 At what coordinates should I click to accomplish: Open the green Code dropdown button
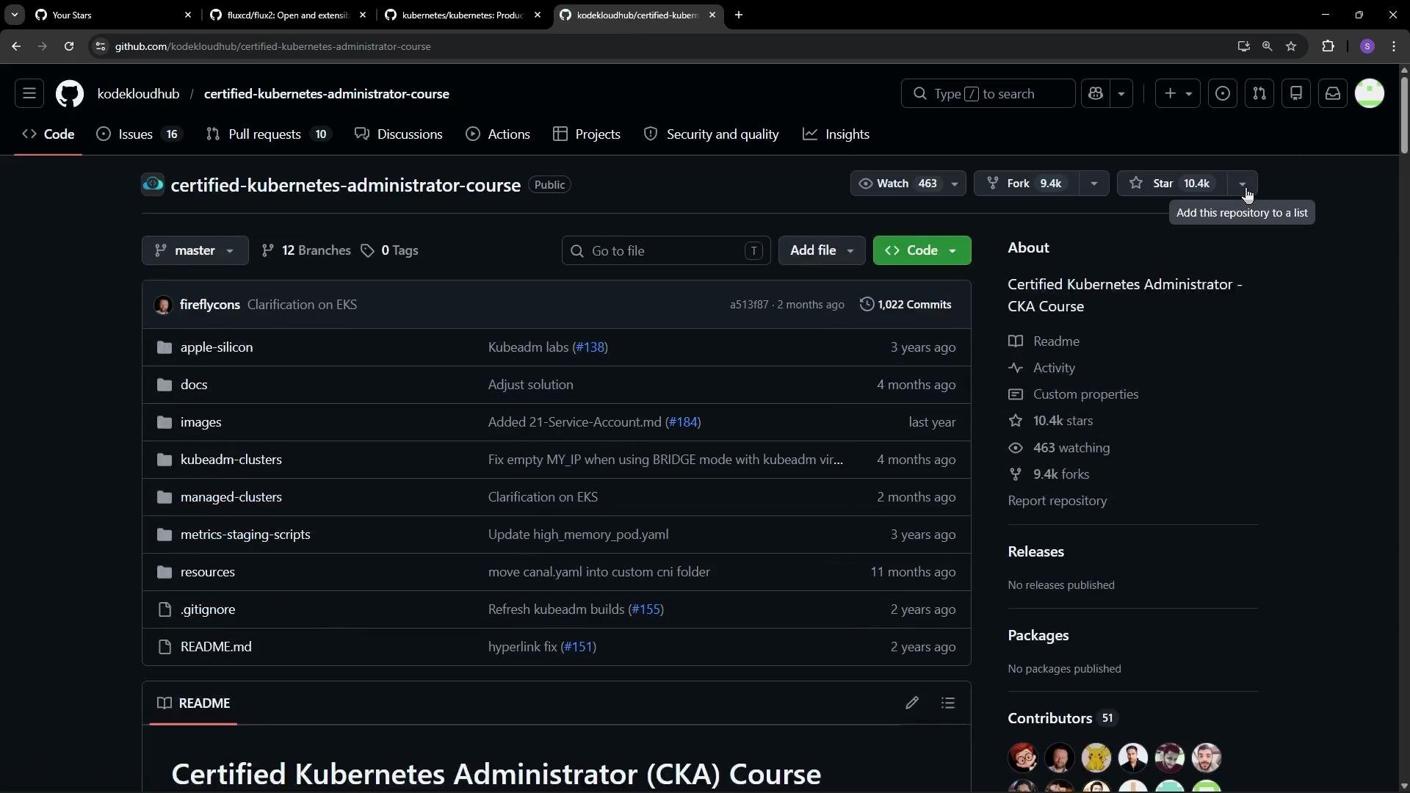click(922, 250)
